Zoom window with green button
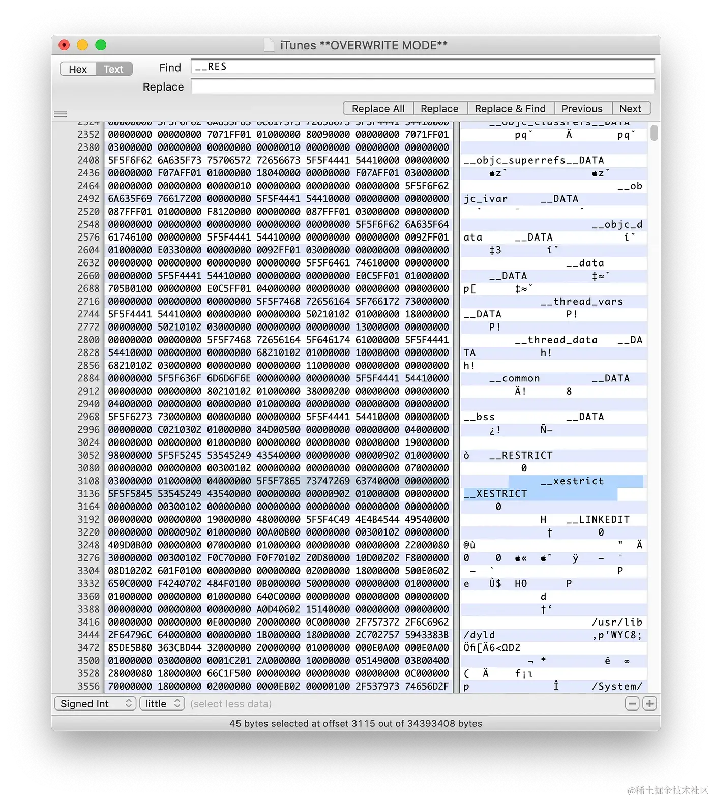The image size is (712, 799). tap(101, 45)
